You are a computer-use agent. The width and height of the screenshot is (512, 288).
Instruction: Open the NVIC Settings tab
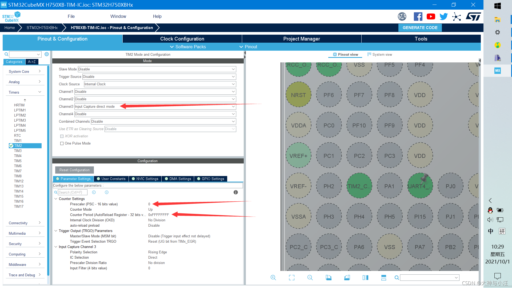pyautogui.click(x=145, y=179)
